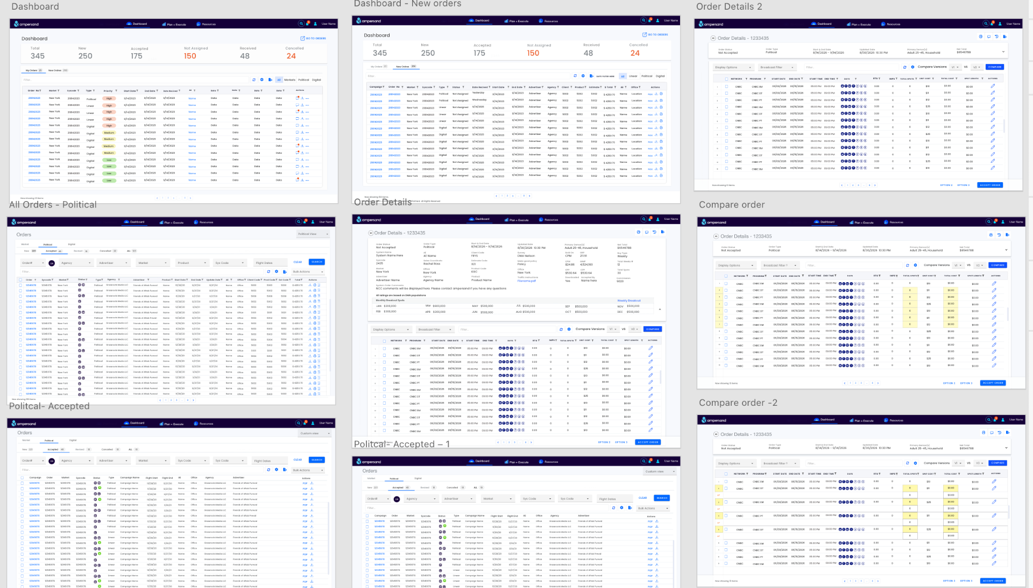This screenshot has height=588, width=1033.
Task: Click back arrow beside Order Details - 1233435 in middle frame
Action: tap(371, 233)
